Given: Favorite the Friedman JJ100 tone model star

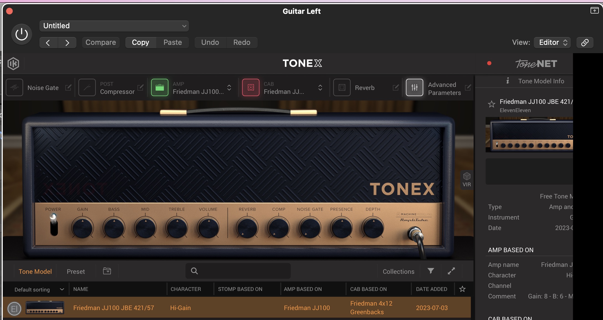Looking at the screenshot, I should coord(492,104).
